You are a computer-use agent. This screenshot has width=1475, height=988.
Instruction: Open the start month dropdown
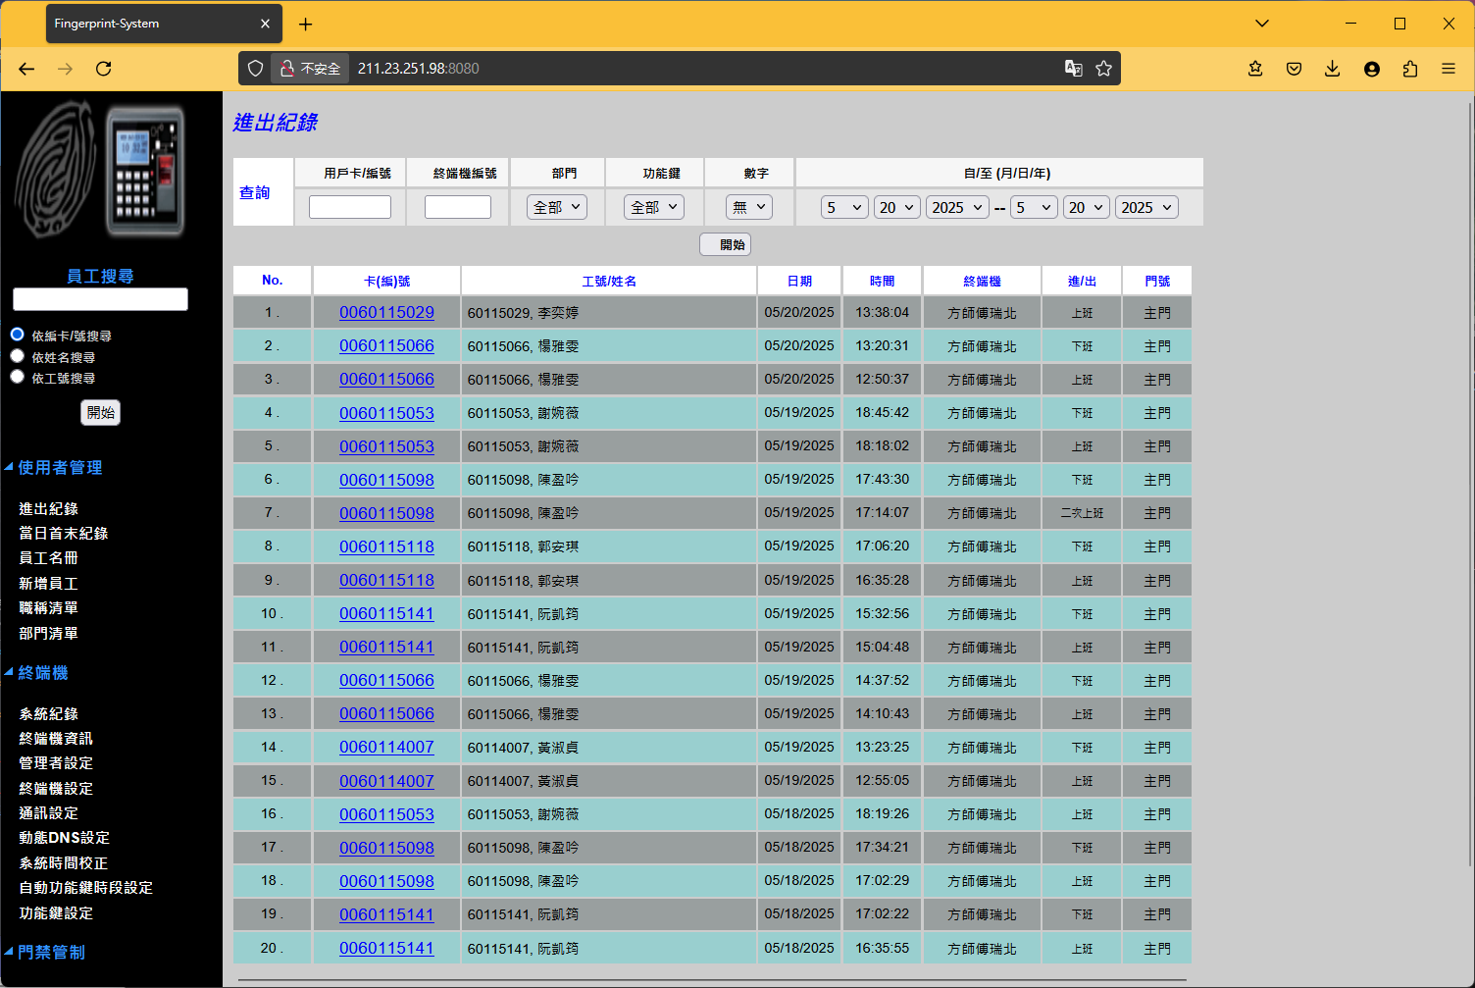tap(844, 207)
